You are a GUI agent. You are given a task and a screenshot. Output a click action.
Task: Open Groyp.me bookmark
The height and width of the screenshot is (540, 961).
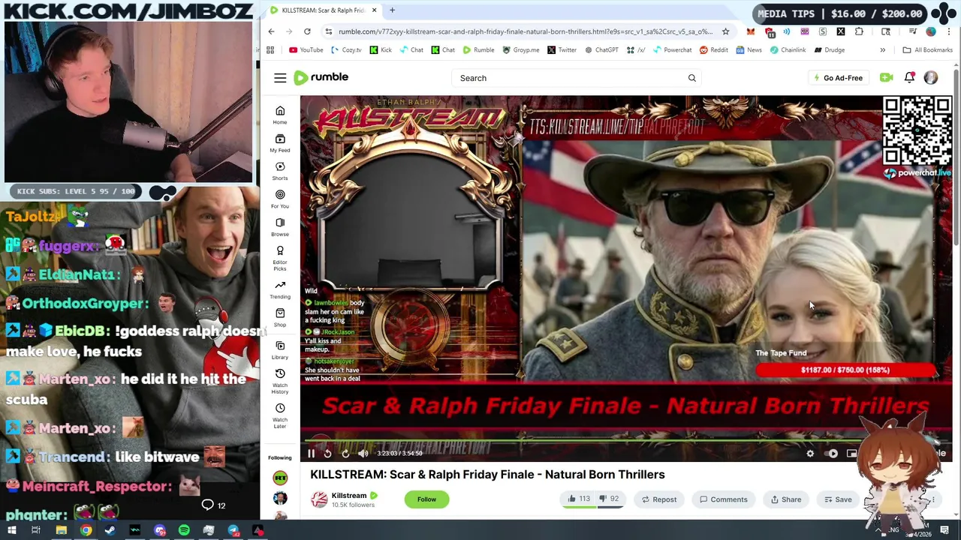520,50
